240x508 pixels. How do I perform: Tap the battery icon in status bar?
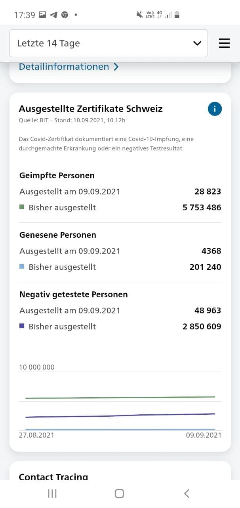[177, 15]
